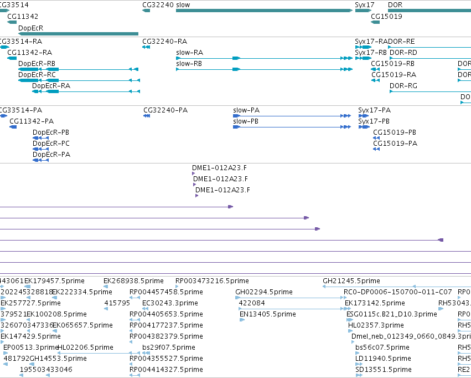The image size is (471, 378).
Task: Click the CG32240 gene name
Action: click(x=158, y=5)
